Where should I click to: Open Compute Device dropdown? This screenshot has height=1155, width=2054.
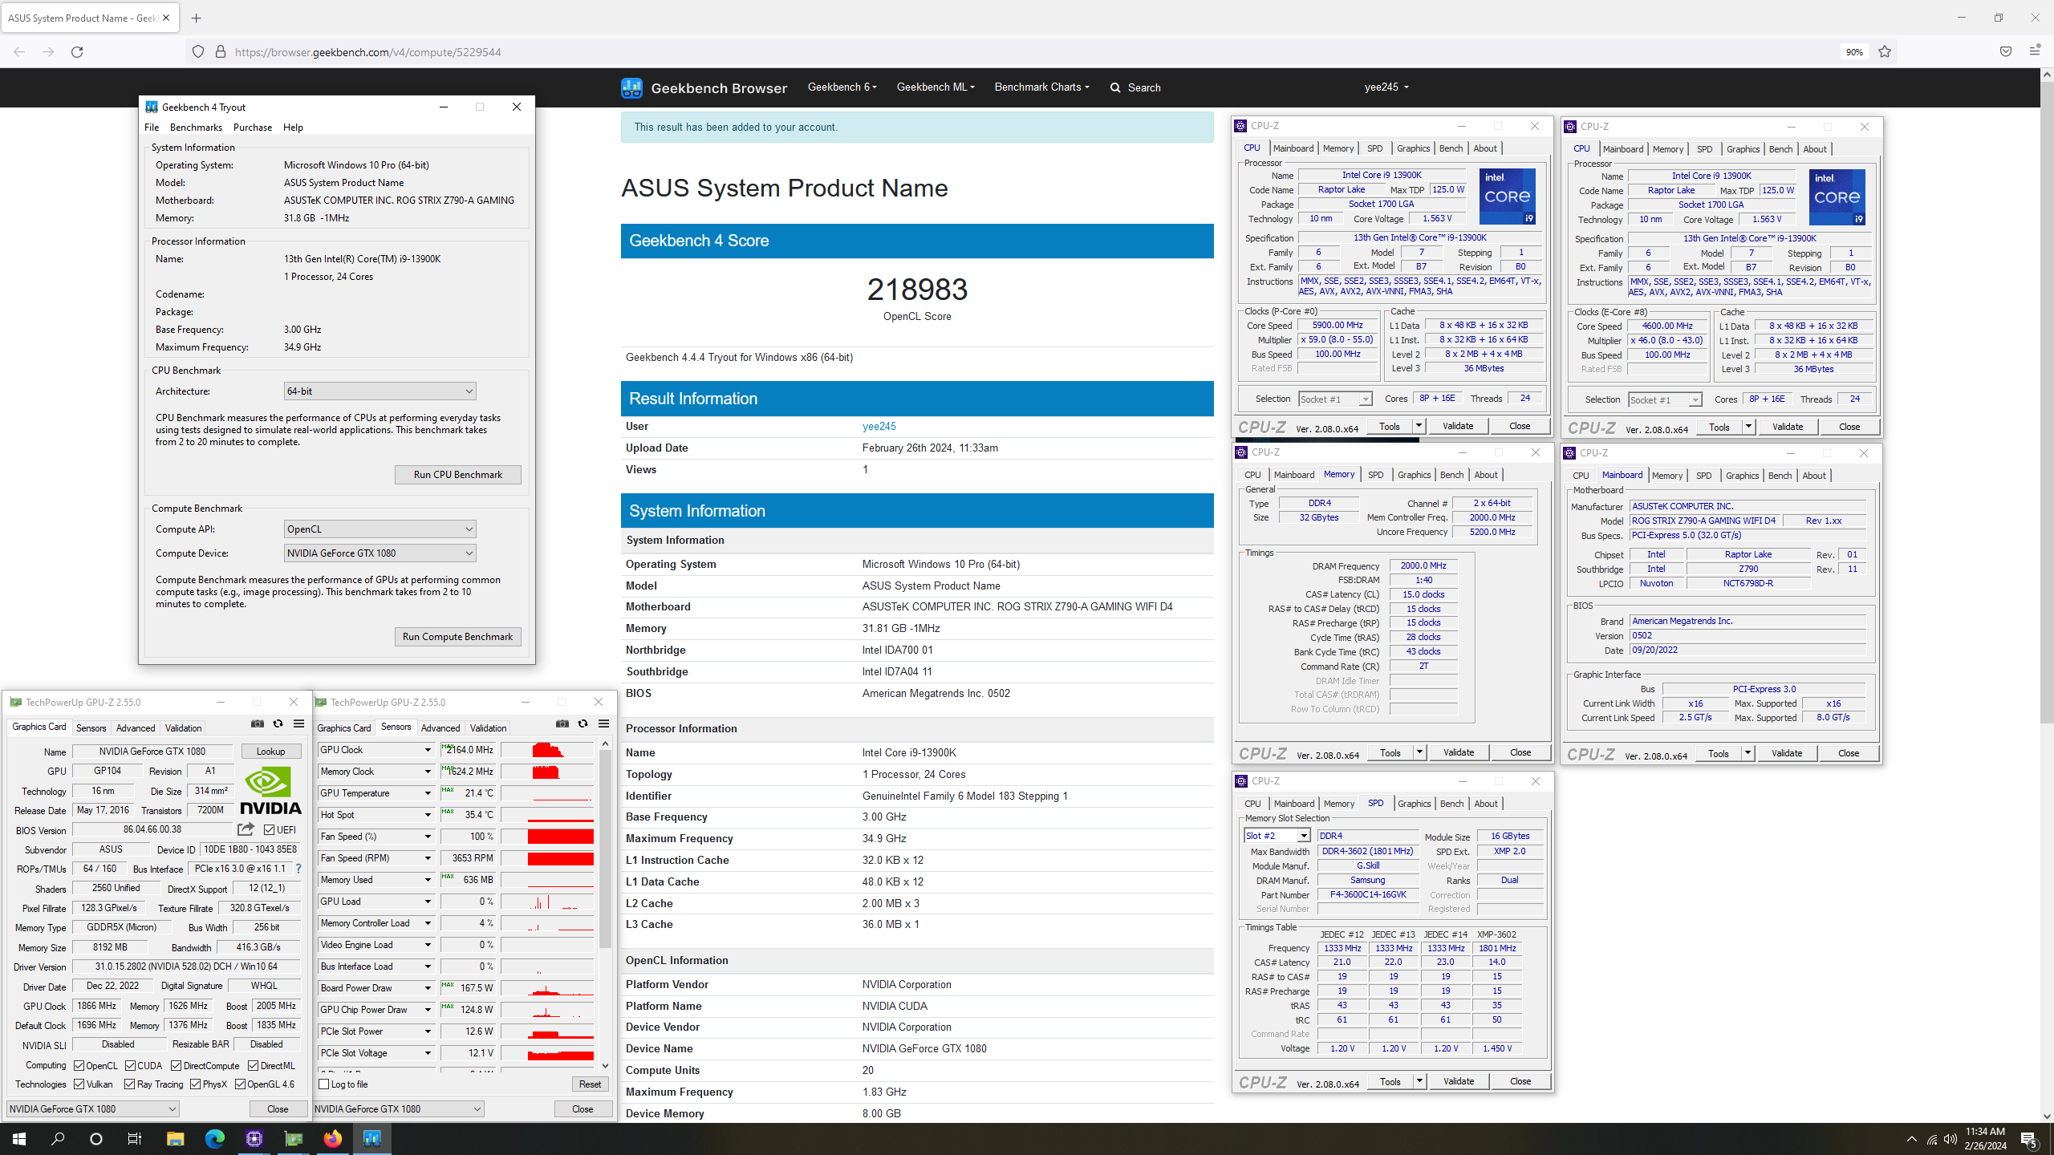pos(380,553)
